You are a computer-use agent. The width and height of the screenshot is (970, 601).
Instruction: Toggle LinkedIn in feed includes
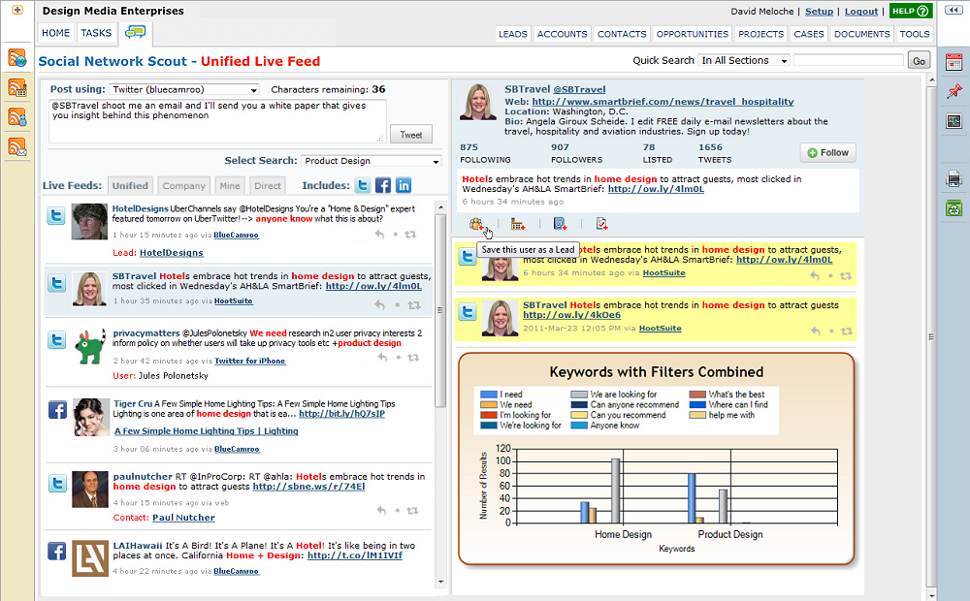coord(404,185)
